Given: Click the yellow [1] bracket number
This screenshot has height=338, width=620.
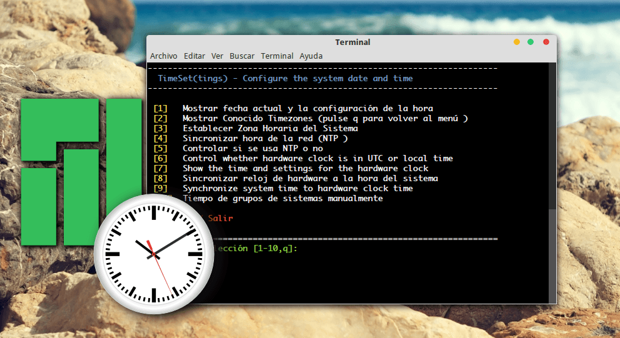Looking at the screenshot, I should pyautogui.click(x=160, y=108).
